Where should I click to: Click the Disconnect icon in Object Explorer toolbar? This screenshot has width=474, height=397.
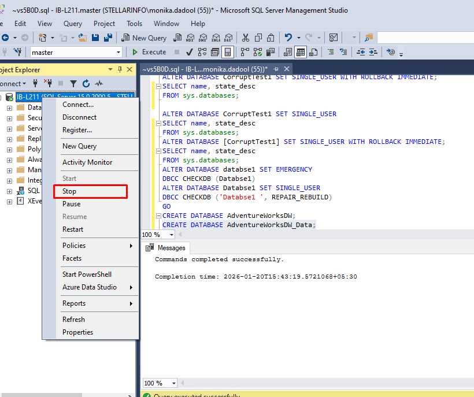point(49,83)
